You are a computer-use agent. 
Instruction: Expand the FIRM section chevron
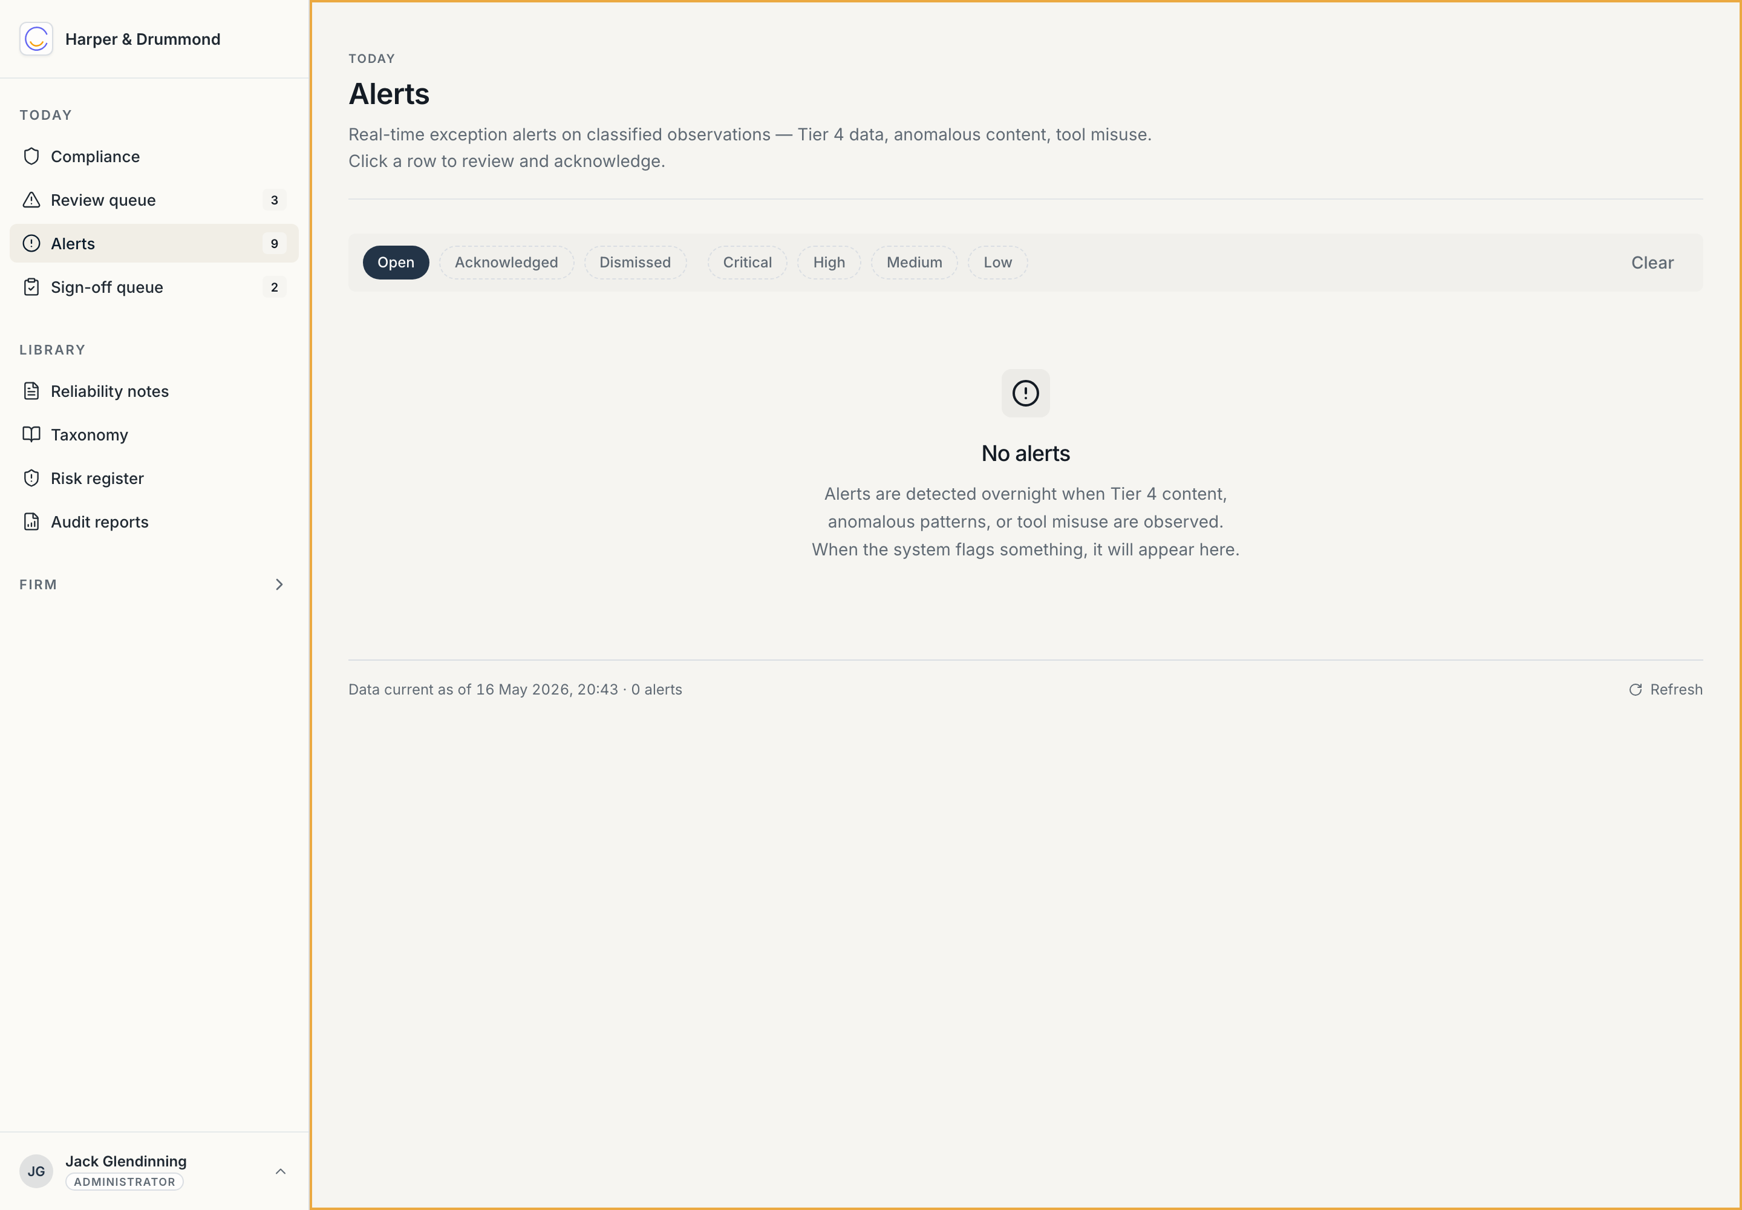coord(279,584)
